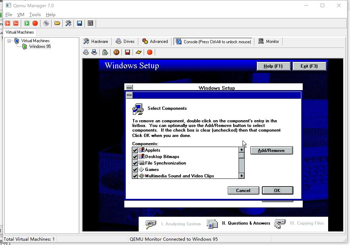Click the padlock with green arrow icon
Image resolution: width=350 pixels, height=245 pixels.
[105, 52]
